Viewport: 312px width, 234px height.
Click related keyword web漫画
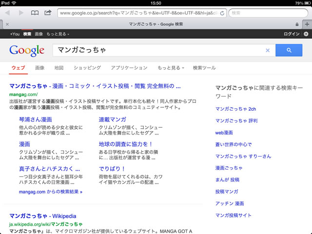tap(224, 133)
